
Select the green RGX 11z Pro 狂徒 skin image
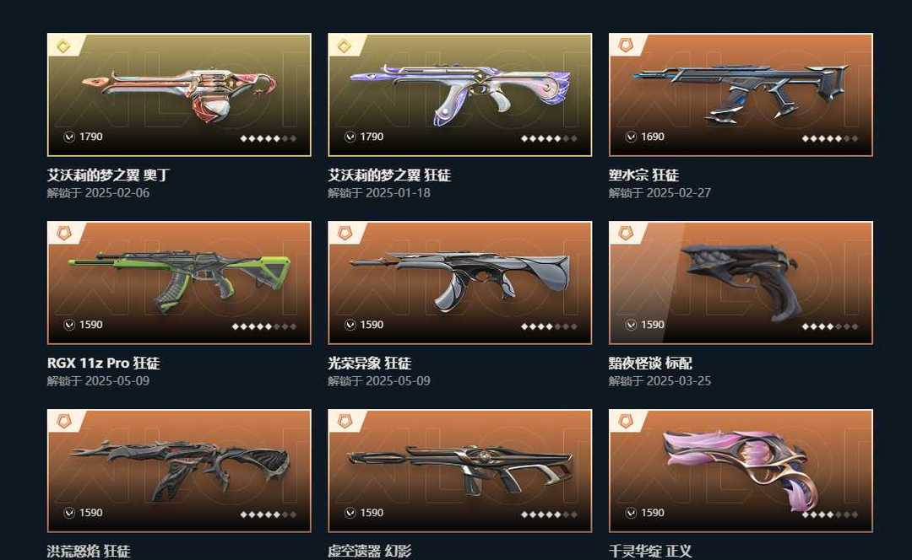pos(179,283)
